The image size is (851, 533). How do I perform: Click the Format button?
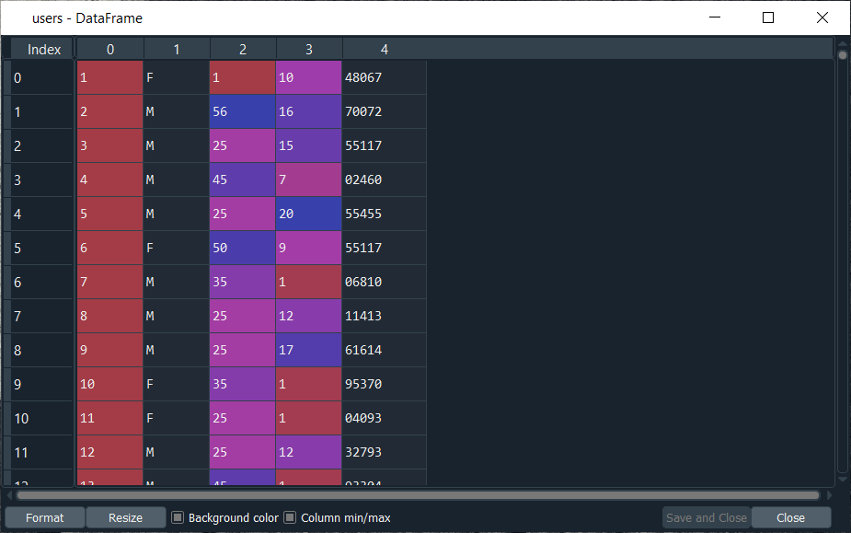point(45,517)
